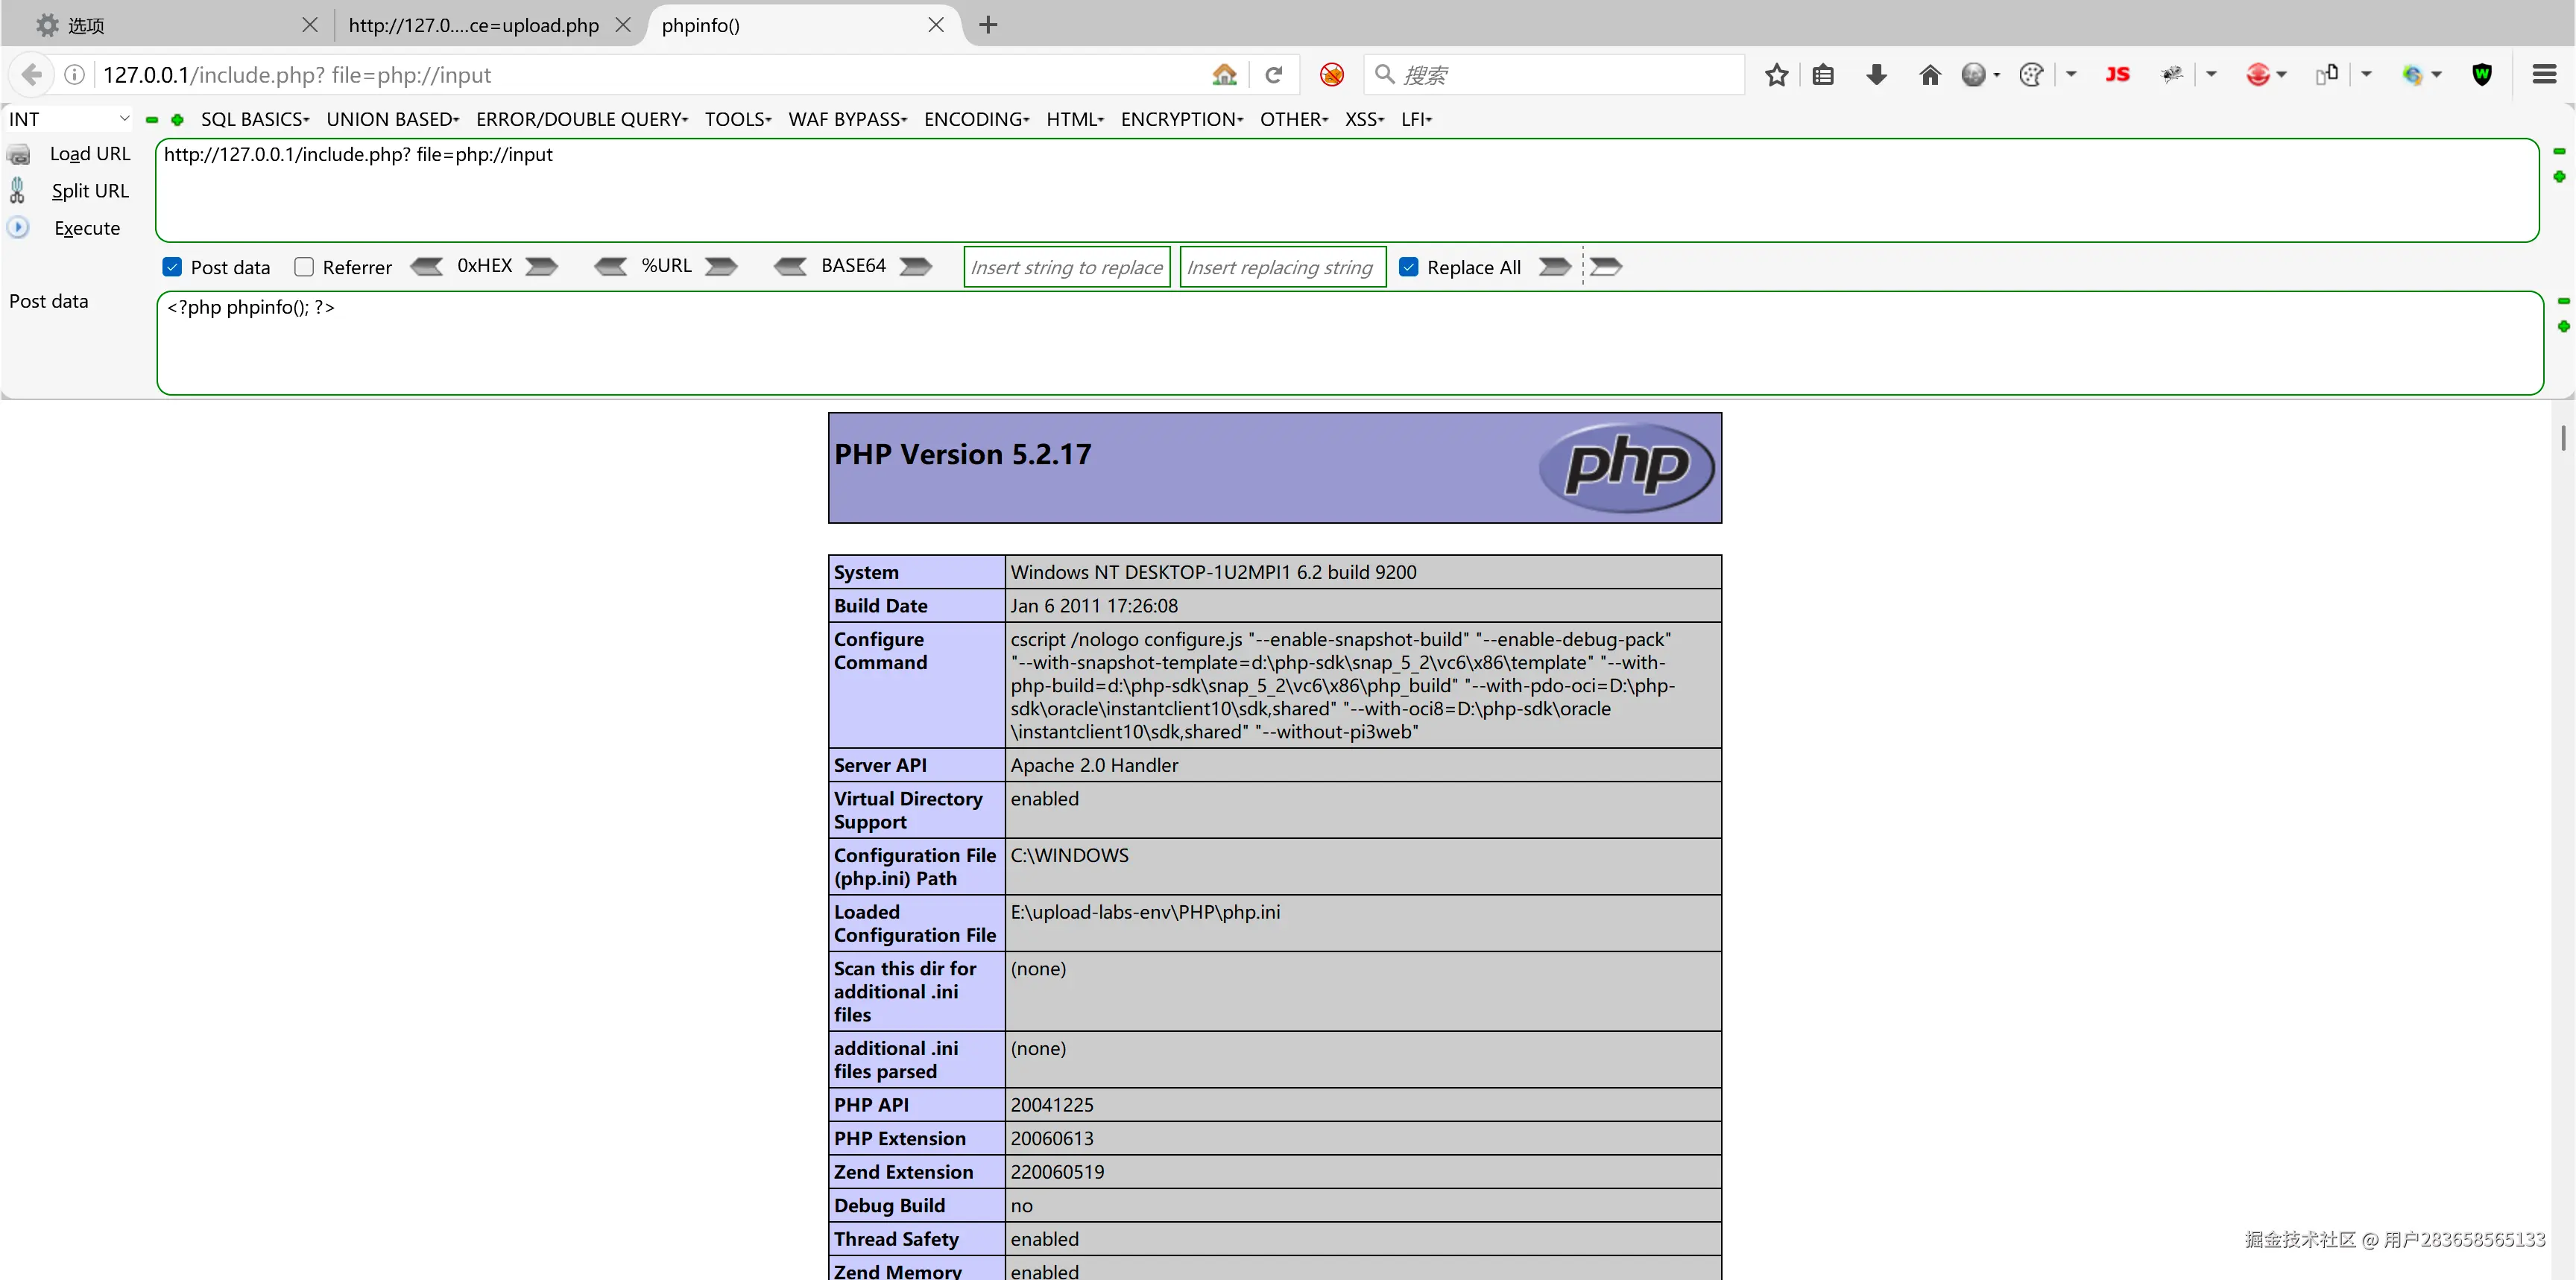
Task: Click the red JS toolbar icon
Action: (2117, 75)
